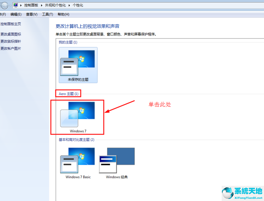Open 更改帐户图片 link

point(11,48)
